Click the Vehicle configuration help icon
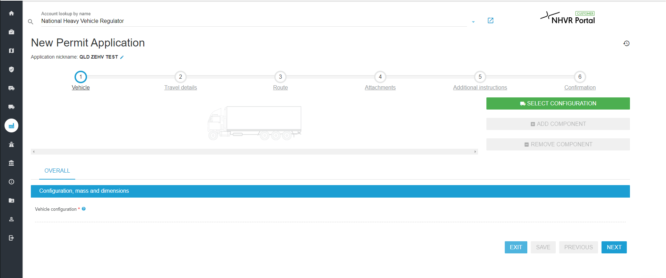666x278 pixels. 84,209
